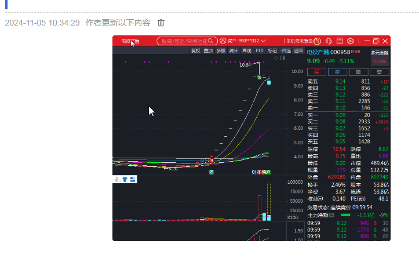This screenshot has width=419, height=262.
Task: Click 最高 value 9.75
Action: pyautogui.click(x=340, y=156)
